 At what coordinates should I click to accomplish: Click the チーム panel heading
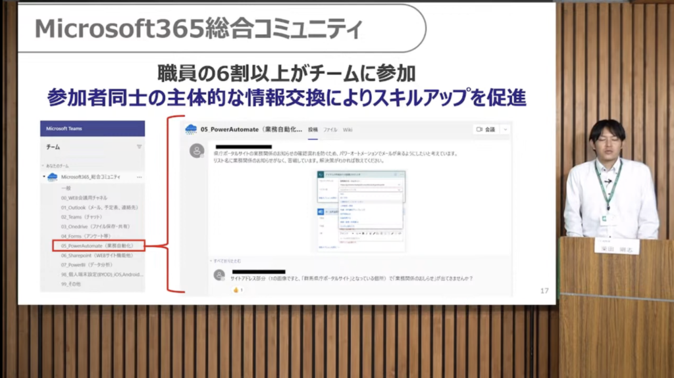coord(53,147)
